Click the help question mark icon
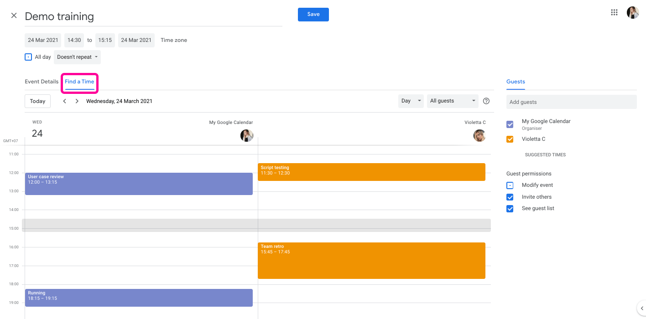Screen dimensions: 646x319 click(x=486, y=101)
